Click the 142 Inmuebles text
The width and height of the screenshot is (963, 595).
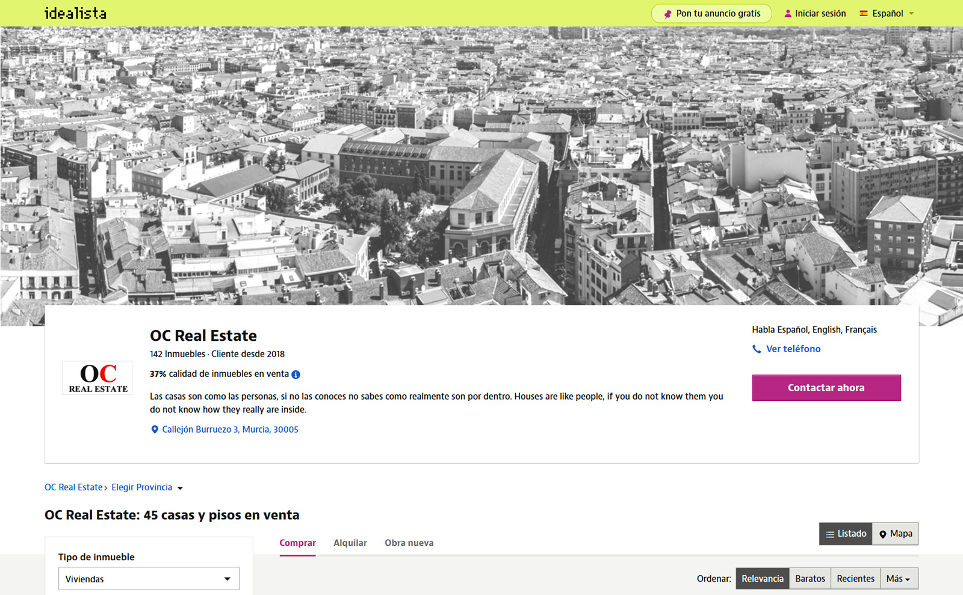[178, 354]
